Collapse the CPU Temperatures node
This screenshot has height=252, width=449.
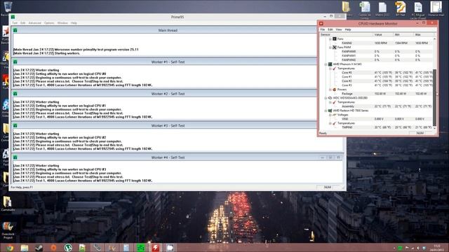330,69
